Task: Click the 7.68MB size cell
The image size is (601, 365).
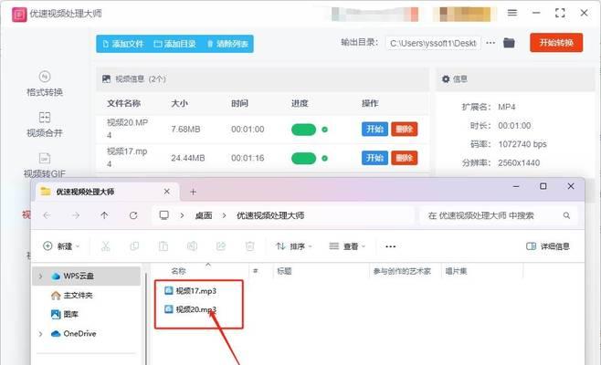Action: coord(185,129)
